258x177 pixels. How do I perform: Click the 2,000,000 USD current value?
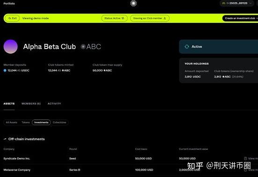[190, 170]
